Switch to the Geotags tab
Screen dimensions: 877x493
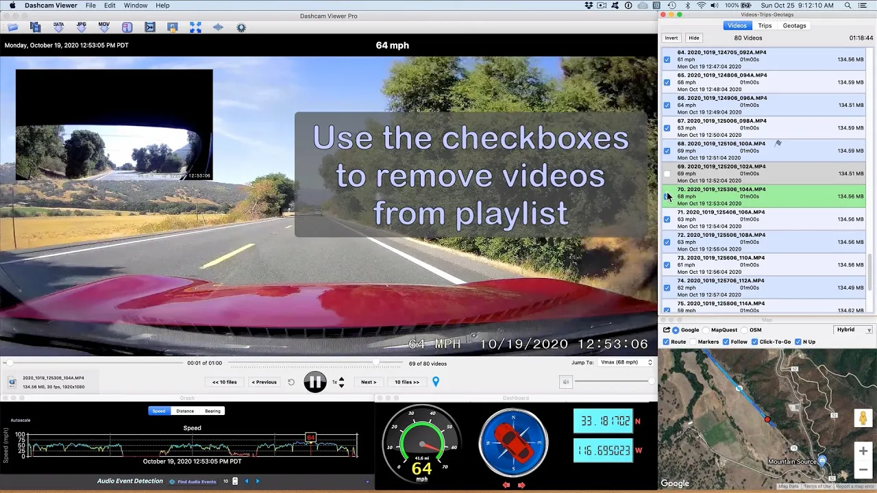(x=794, y=25)
